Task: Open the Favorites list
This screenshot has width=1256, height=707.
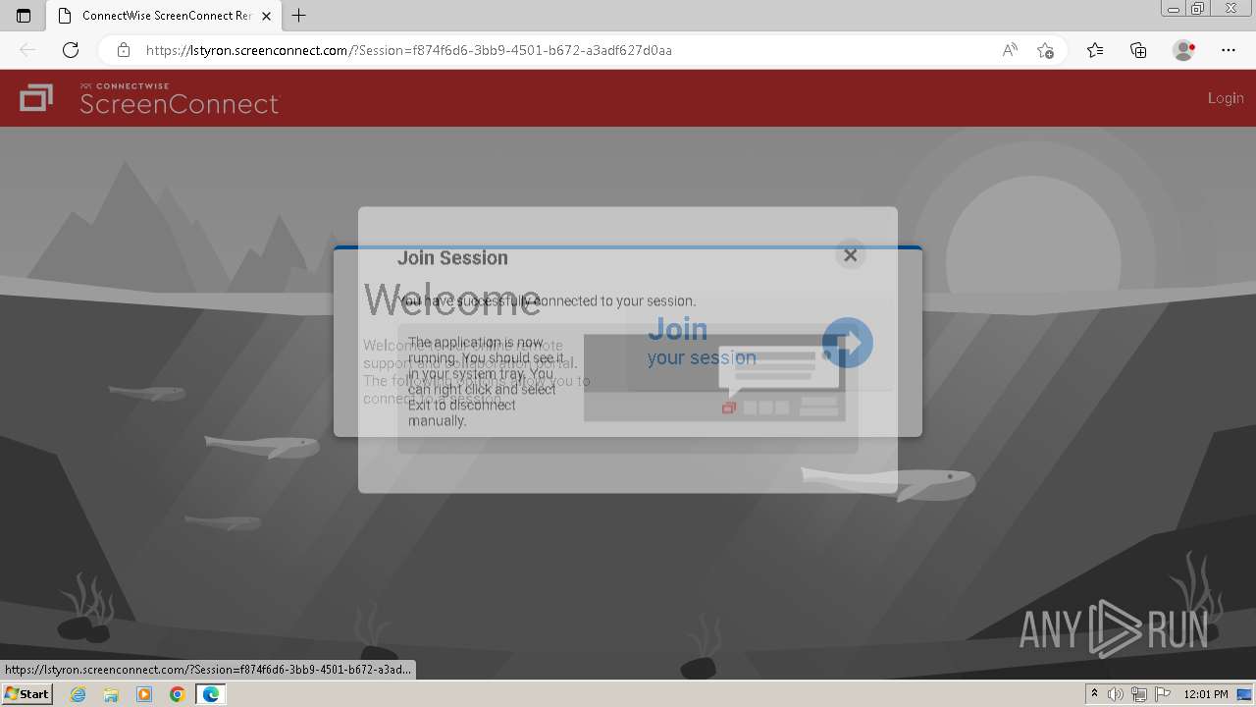Action: tap(1095, 50)
